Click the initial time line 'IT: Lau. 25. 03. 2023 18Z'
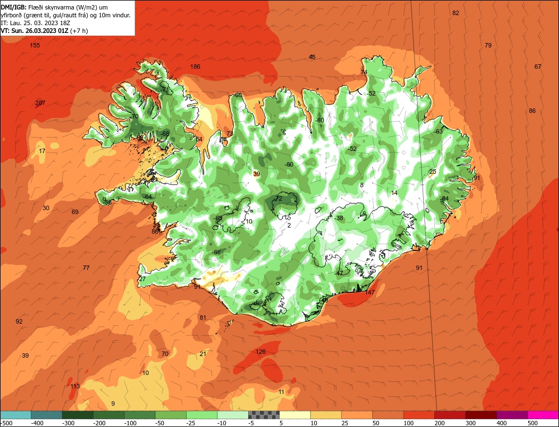This screenshot has width=559, height=427. tap(35, 23)
